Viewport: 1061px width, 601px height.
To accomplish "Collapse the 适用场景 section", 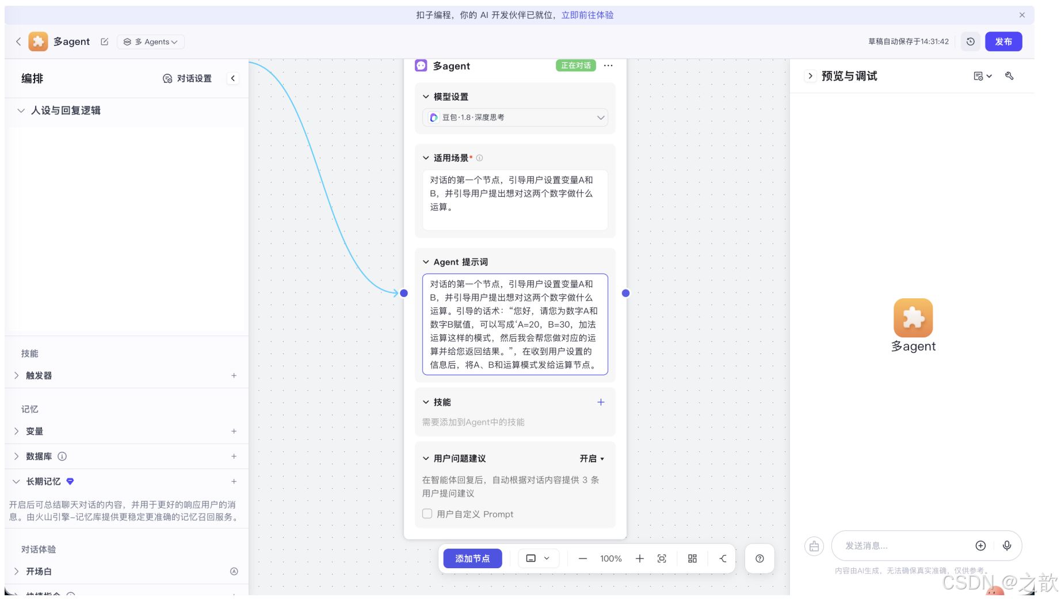I will coord(426,157).
